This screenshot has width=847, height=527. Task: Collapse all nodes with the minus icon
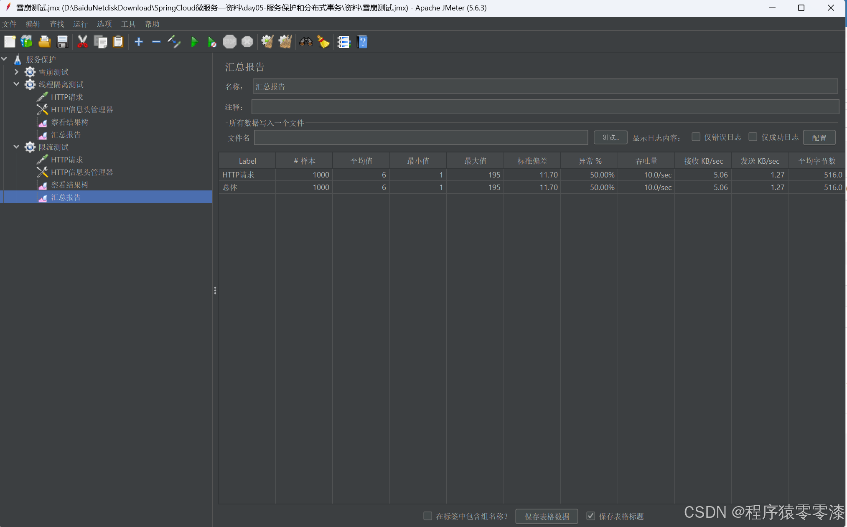click(x=156, y=42)
